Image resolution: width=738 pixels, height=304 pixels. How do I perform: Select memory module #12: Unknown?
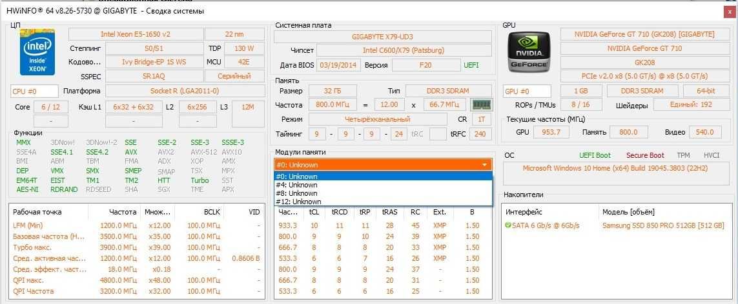383,202
